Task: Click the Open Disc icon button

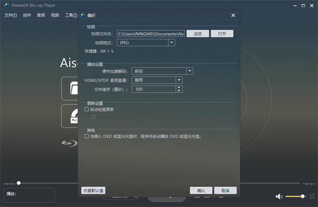Action: click(70, 116)
